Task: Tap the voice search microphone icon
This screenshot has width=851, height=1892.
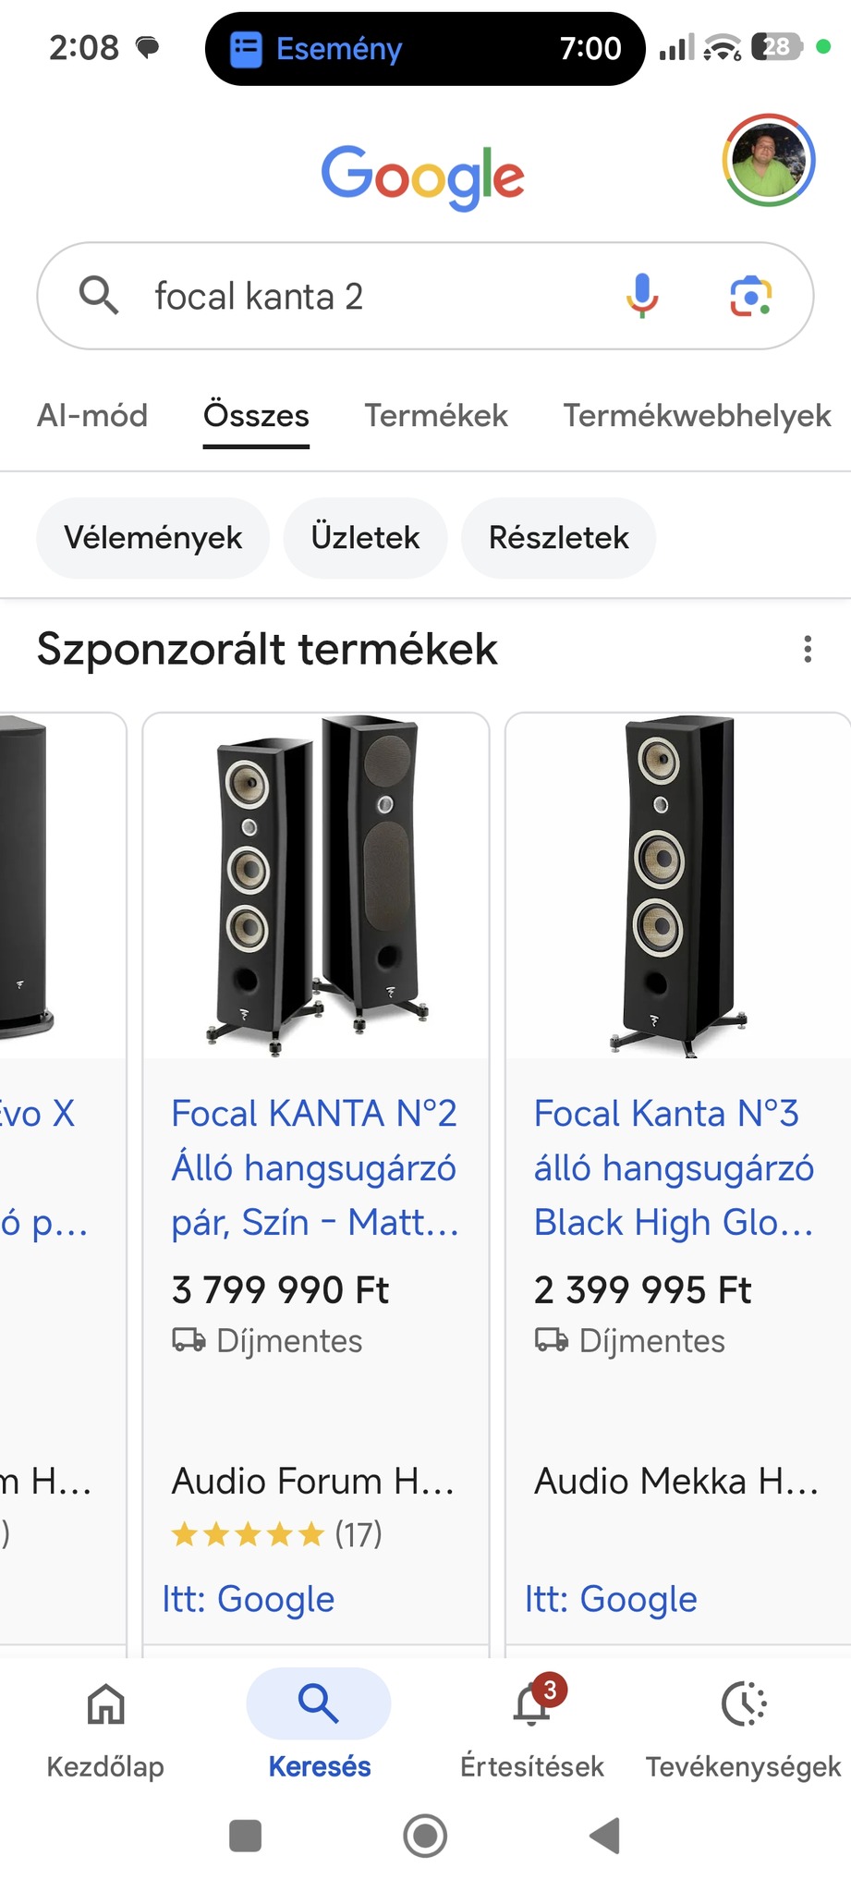Action: coord(642,296)
